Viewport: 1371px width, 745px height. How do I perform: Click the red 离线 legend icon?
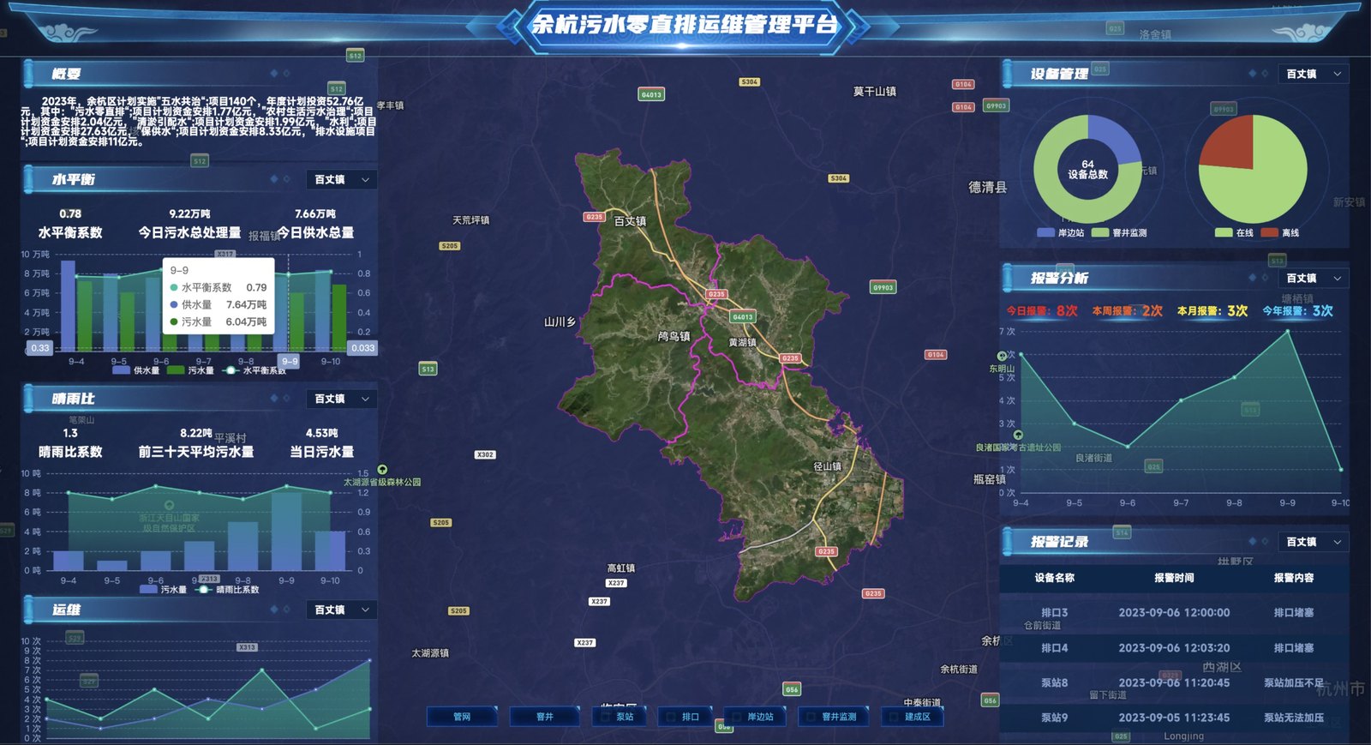[1269, 232]
